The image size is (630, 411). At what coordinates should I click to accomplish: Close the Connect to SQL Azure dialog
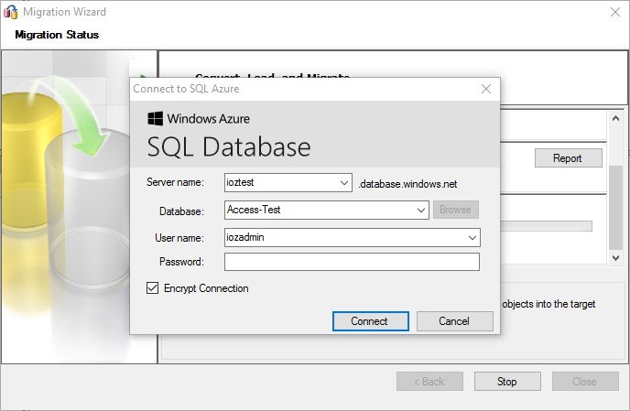[486, 89]
